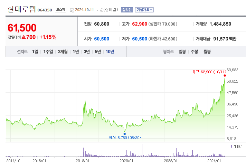Switch to the 3개월 chart period
246x168 pixels.
coord(63,52)
